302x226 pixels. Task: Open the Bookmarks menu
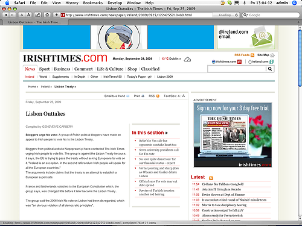tap(93, 3)
